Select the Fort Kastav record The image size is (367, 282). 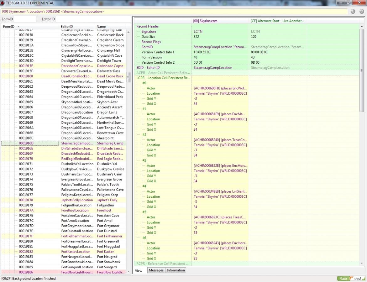63,252
